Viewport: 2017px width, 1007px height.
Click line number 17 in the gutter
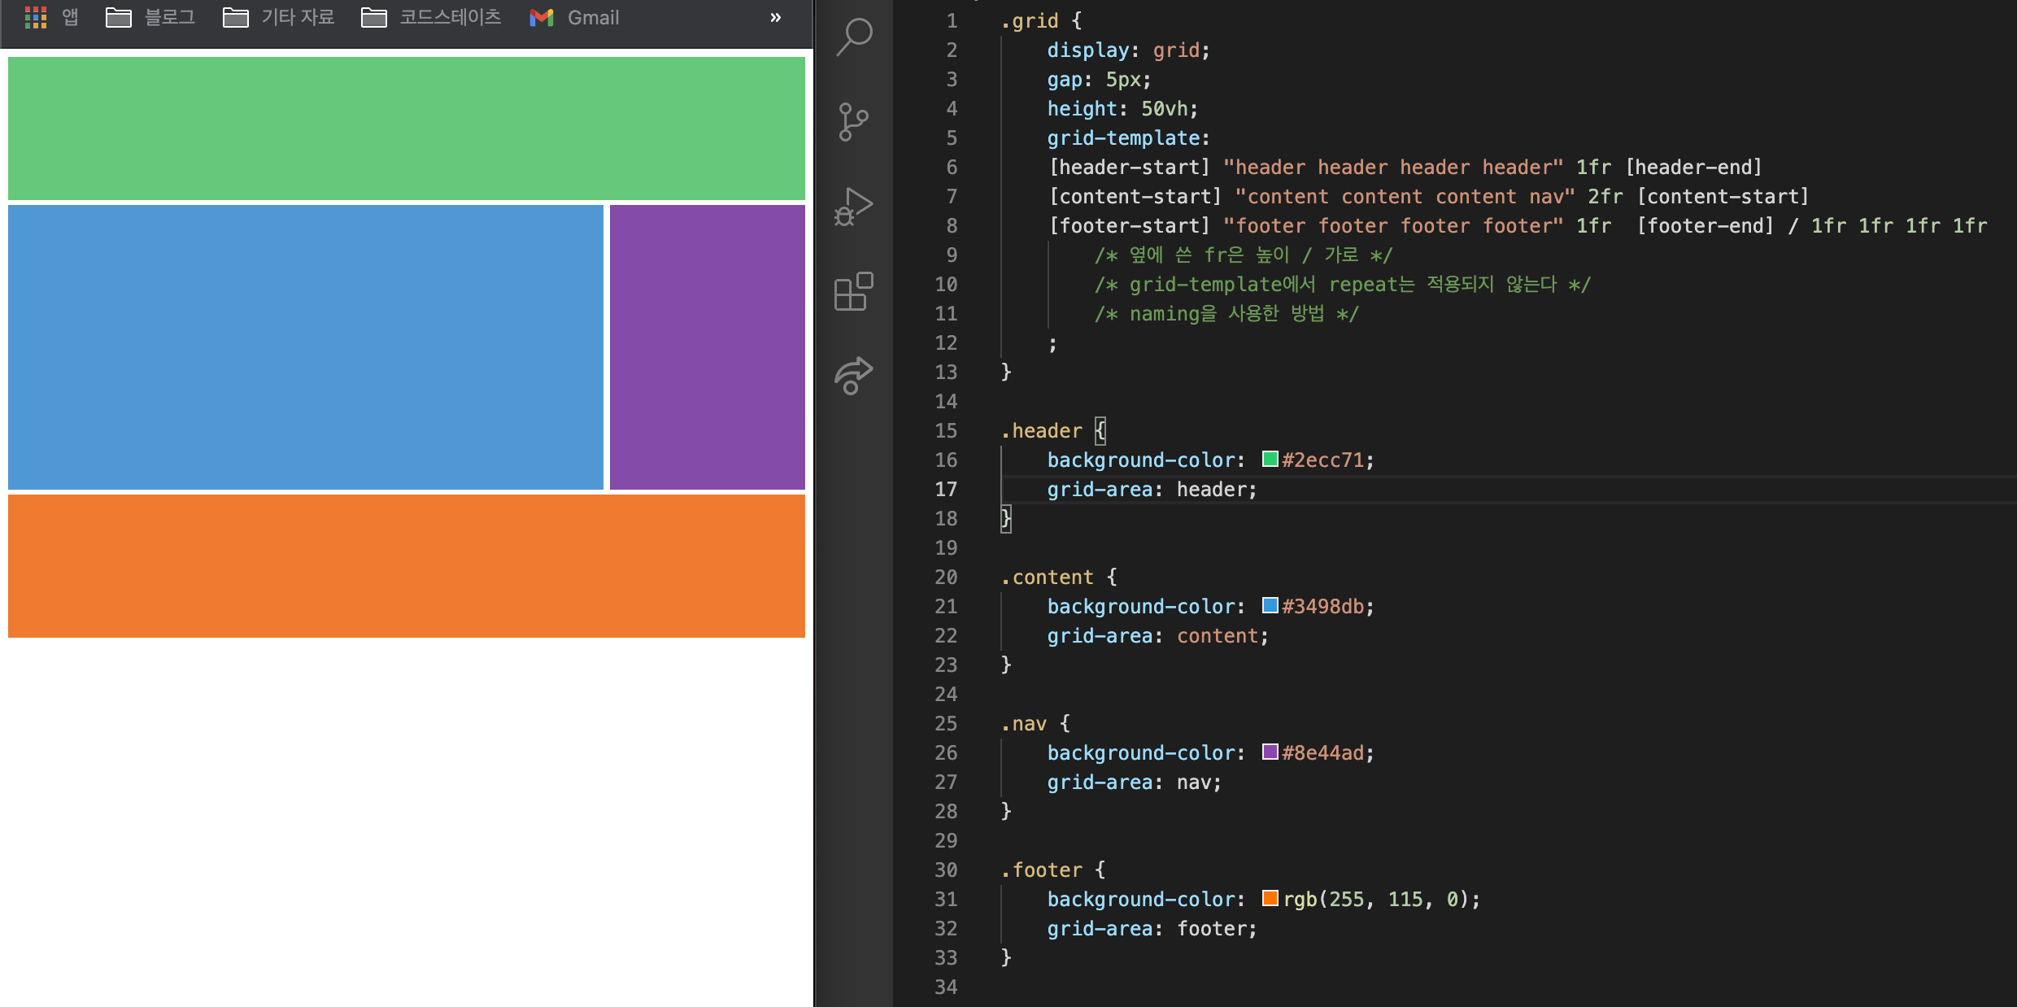point(946,489)
